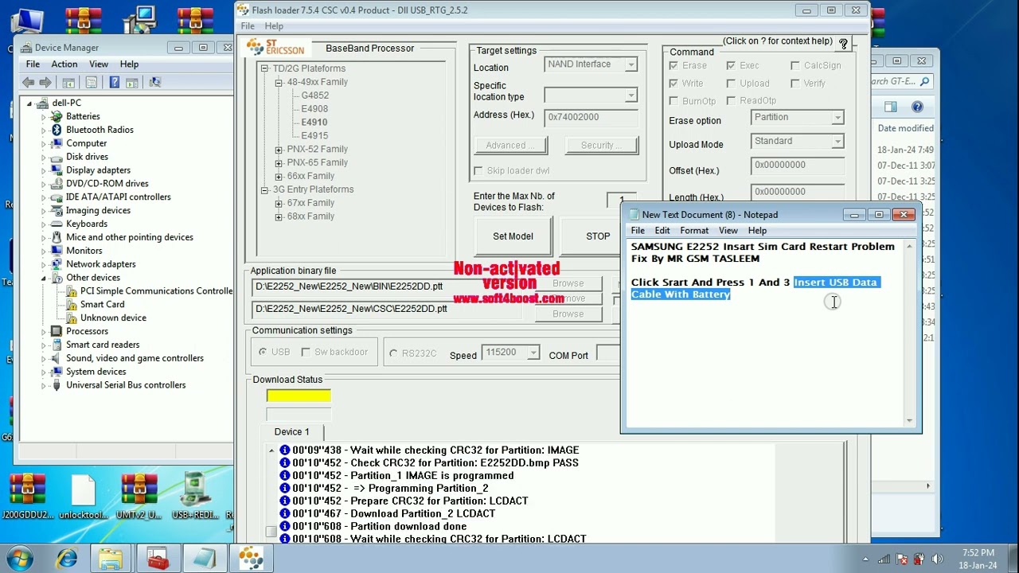This screenshot has height=573, width=1019.
Task: Open the Location NAND Interface dropdown
Action: pyautogui.click(x=631, y=64)
